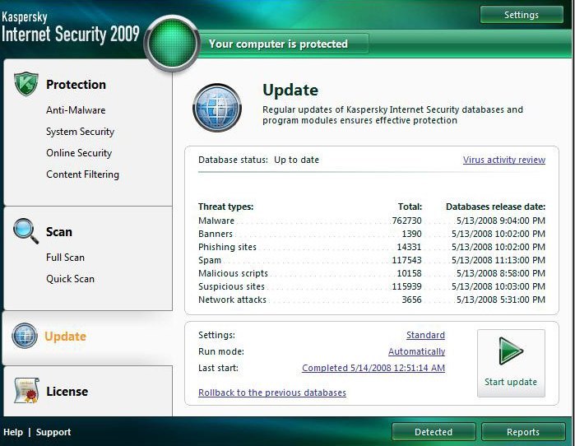Screen dimensions: 575x446
Task: Click the Threat types column header
Action: click(226, 207)
